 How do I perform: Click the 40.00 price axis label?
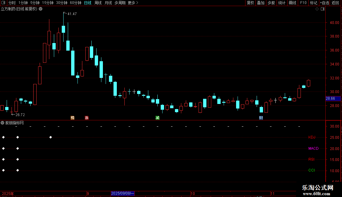point(334,22)
